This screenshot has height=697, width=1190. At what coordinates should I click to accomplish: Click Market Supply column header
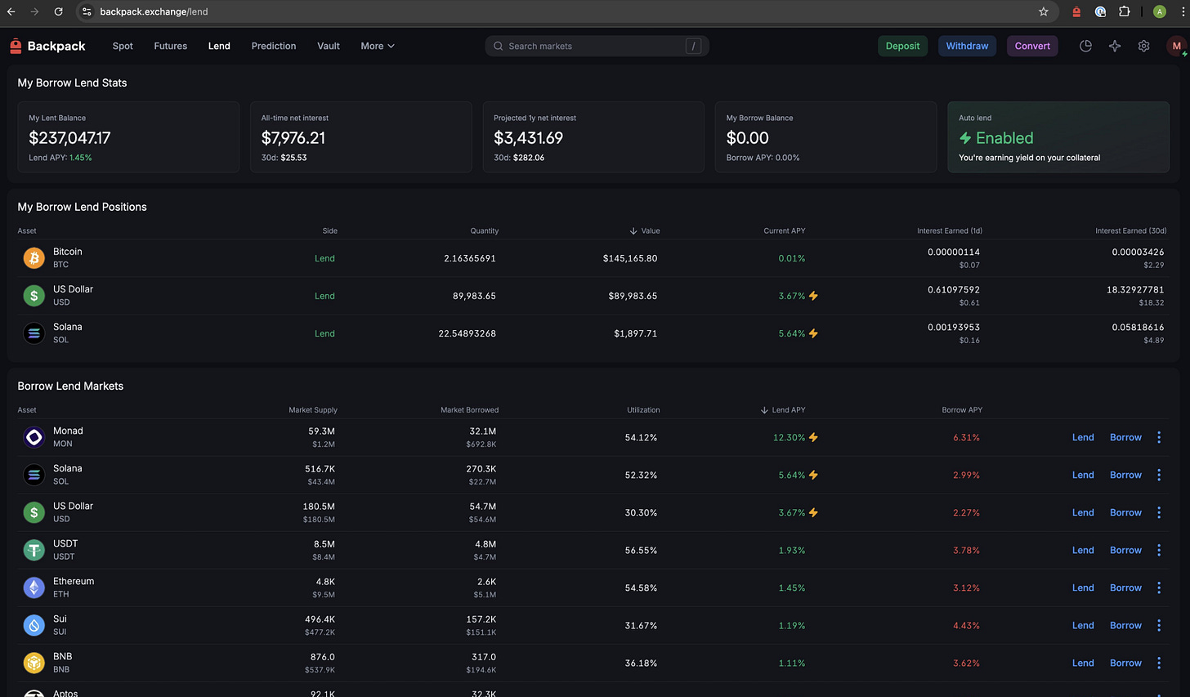click(313, 409)
